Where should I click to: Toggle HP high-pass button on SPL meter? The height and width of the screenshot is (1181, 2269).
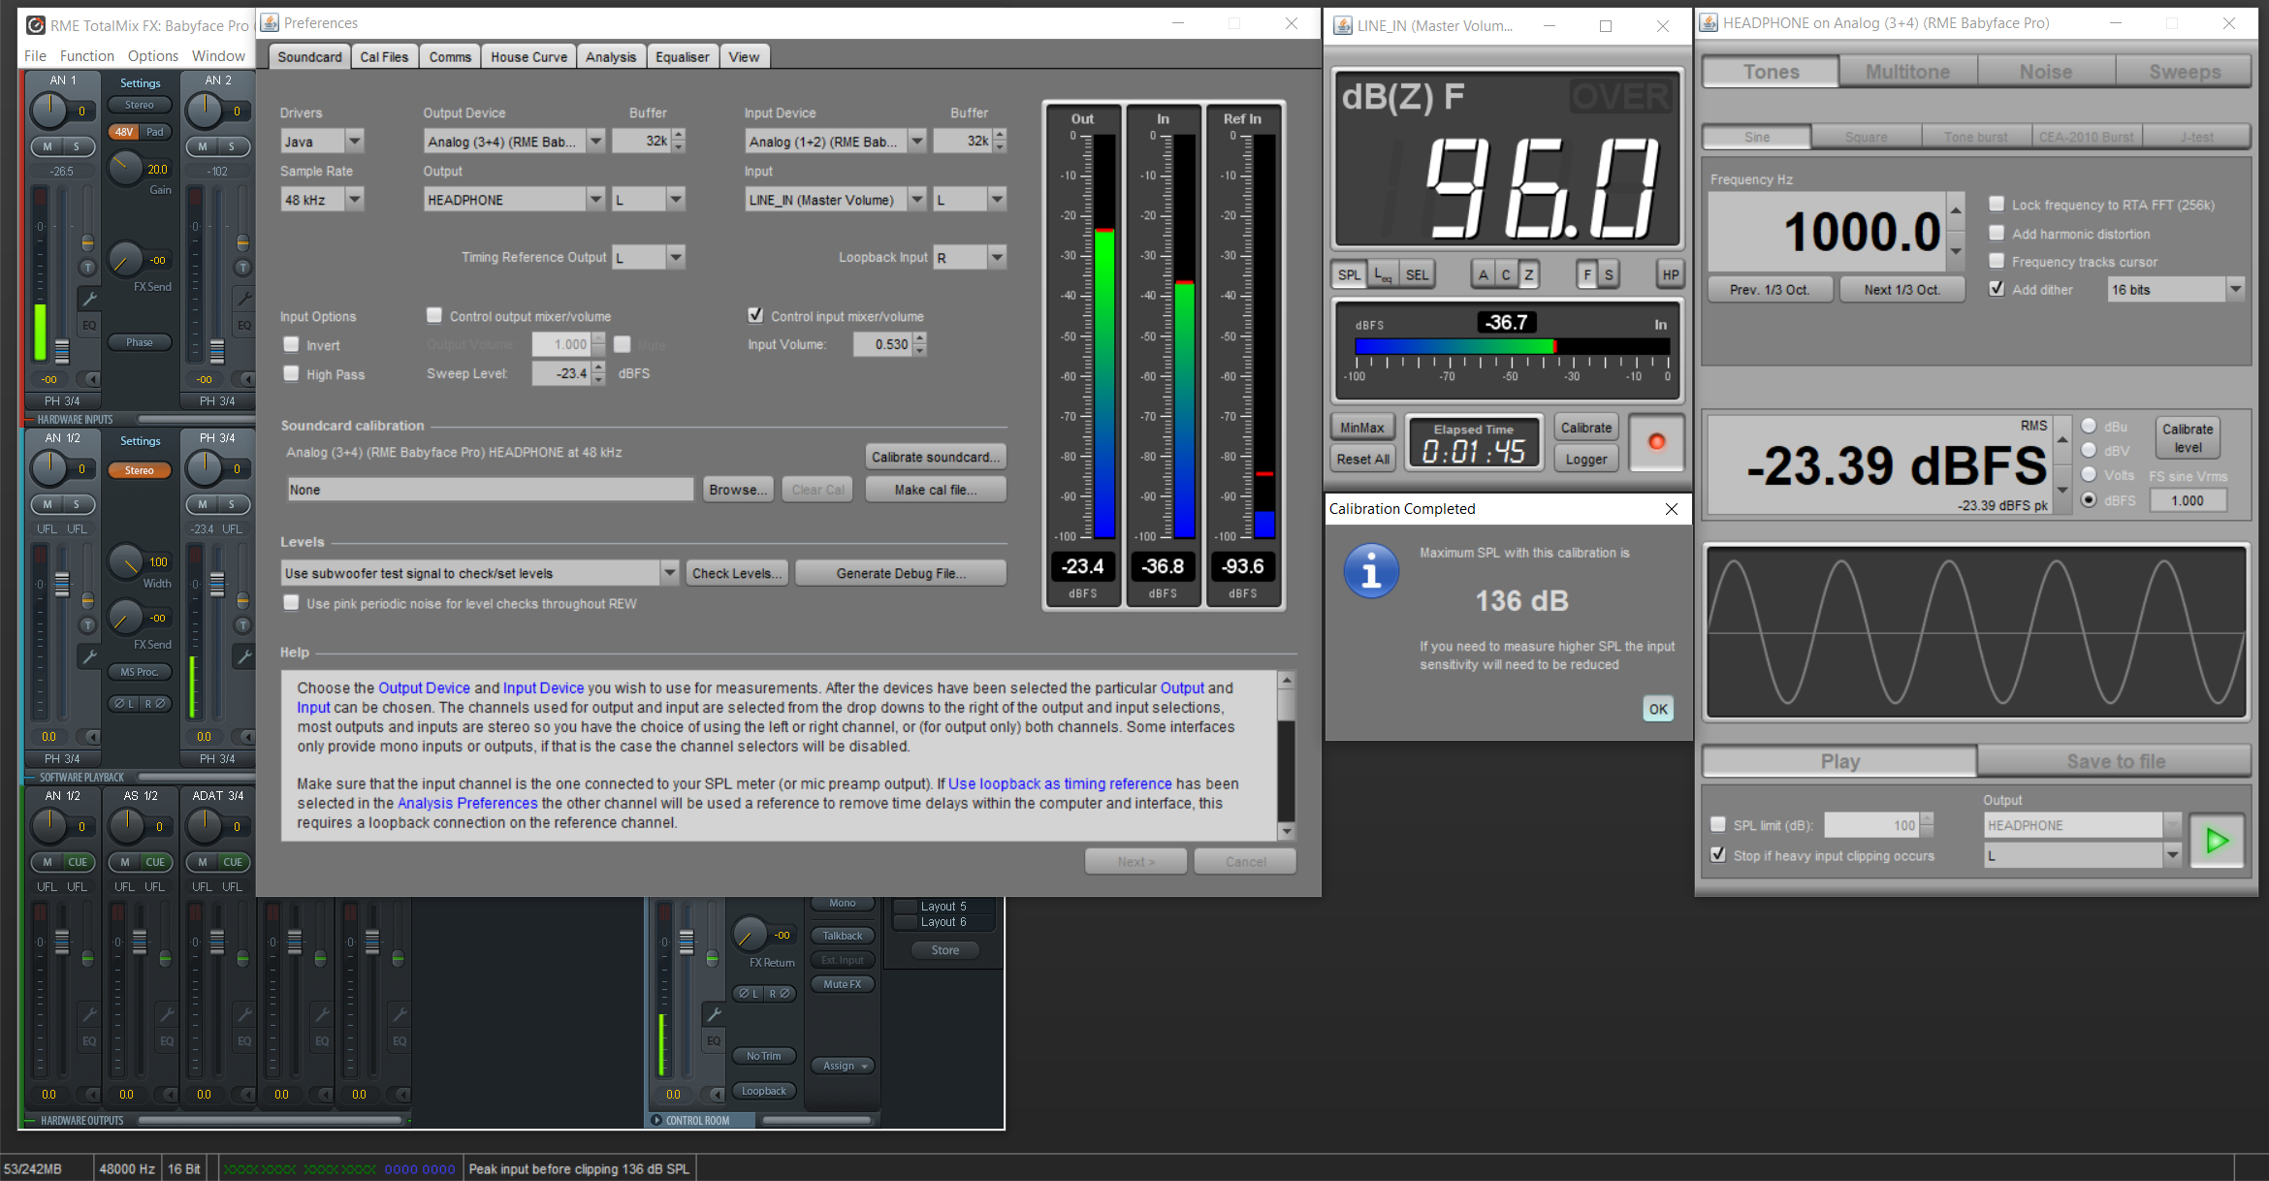point(1670,275)
